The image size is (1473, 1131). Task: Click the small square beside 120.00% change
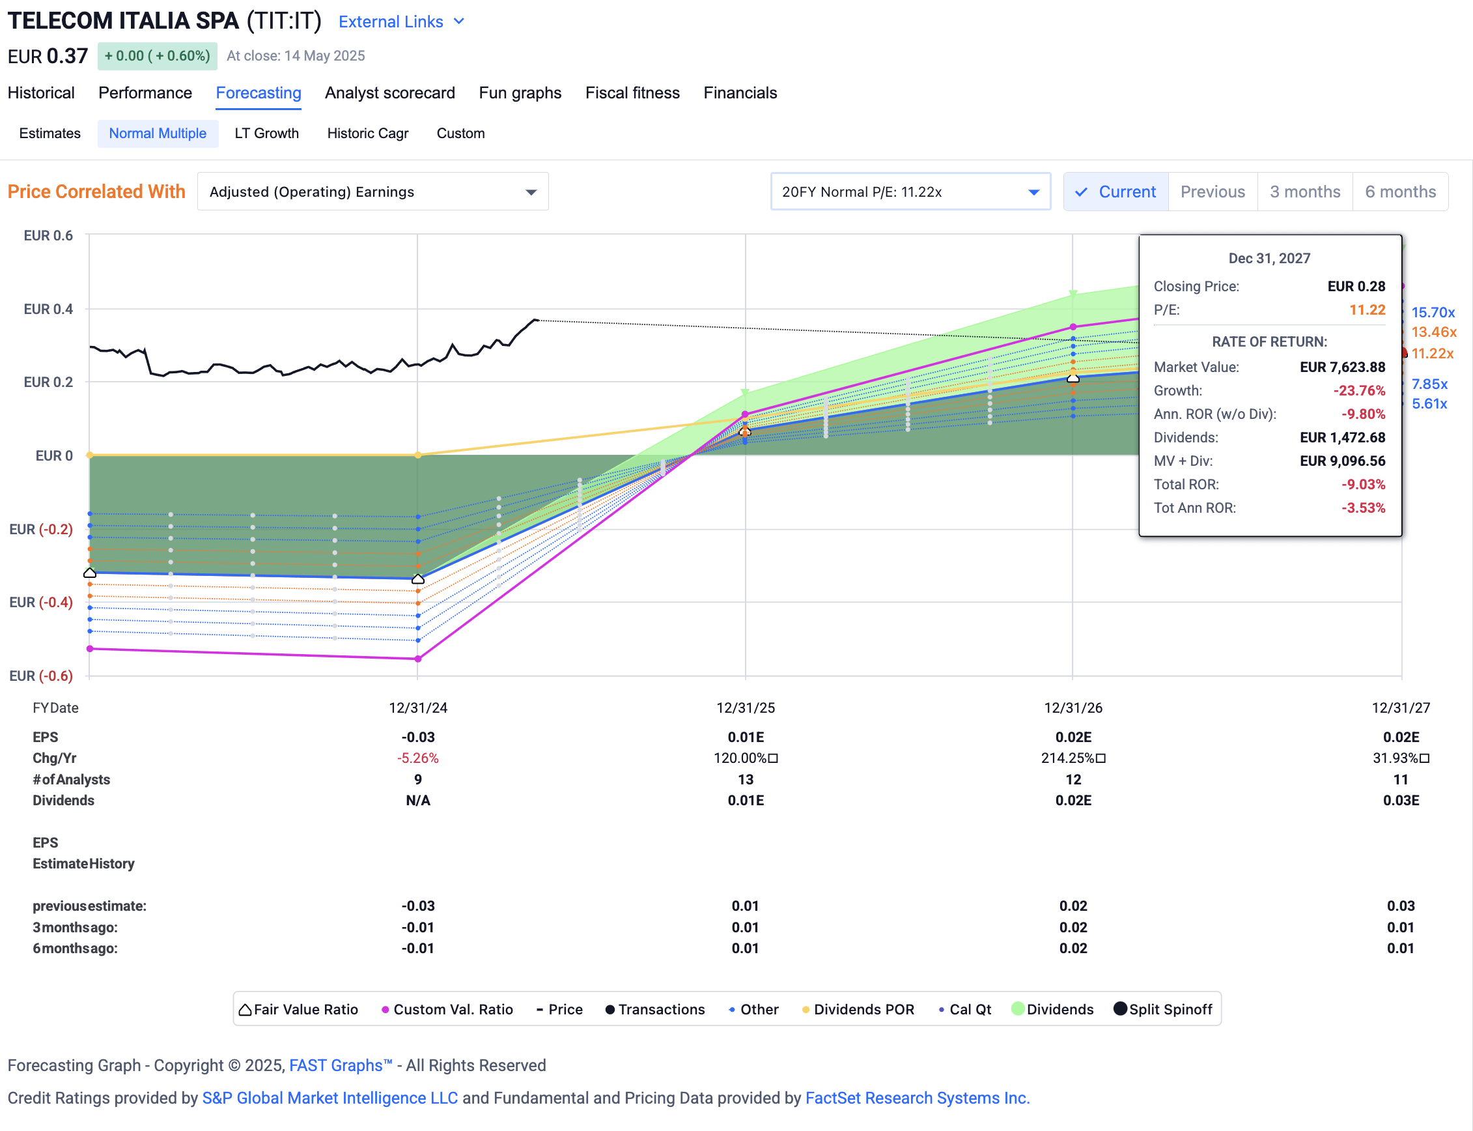tap(773, 759)
